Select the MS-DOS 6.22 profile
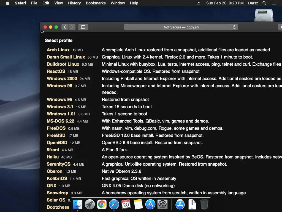This screenshot has height=212, width=282. [x=60, y=121]
